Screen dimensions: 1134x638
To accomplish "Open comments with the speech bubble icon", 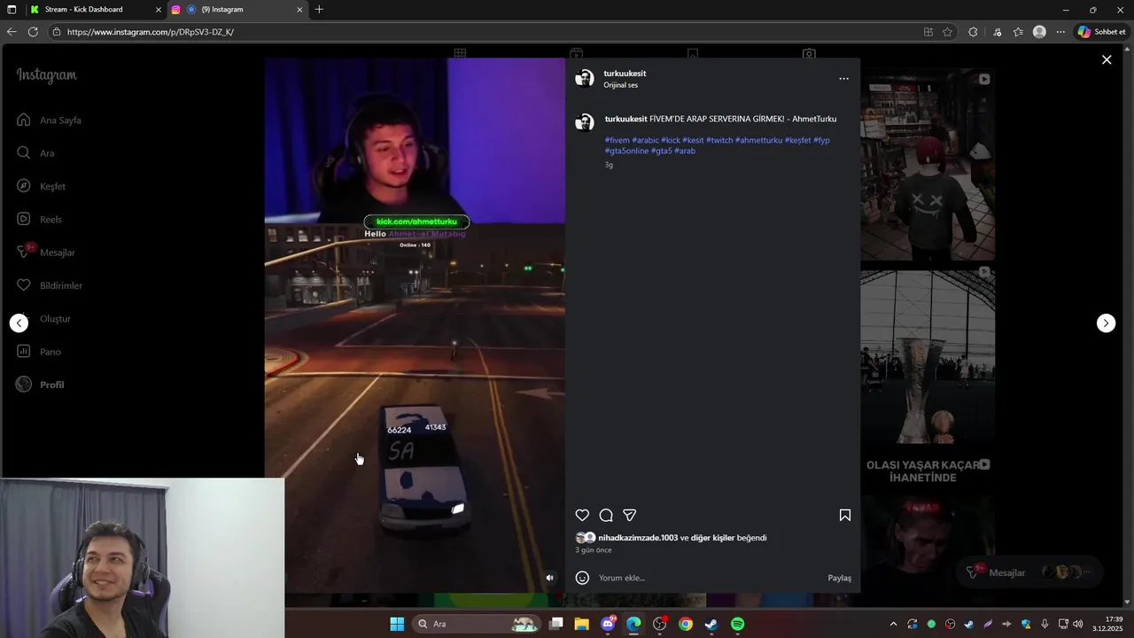I will [606, 515].
